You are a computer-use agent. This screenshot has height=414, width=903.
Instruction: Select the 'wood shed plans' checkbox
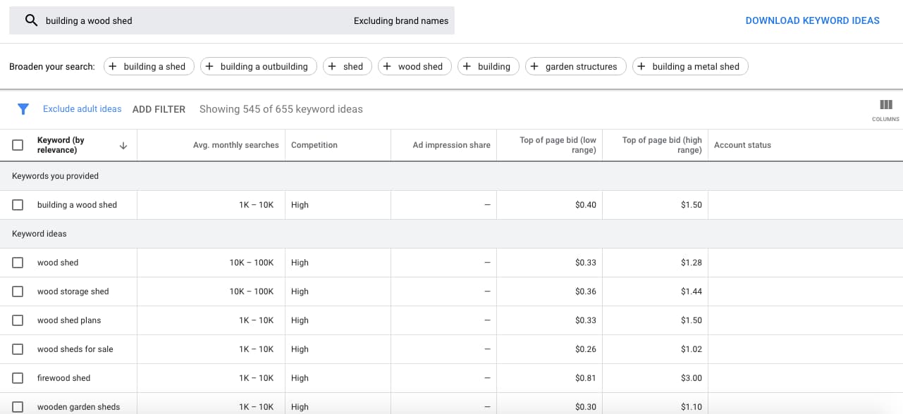18,320
